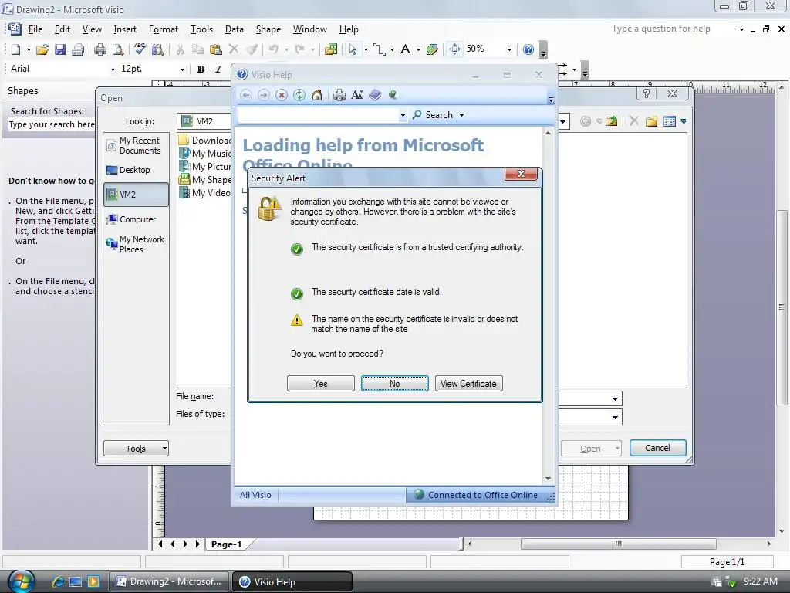Click the New Drawing icon in toolbar
This screenshot has height=593, width=790.
15,49
